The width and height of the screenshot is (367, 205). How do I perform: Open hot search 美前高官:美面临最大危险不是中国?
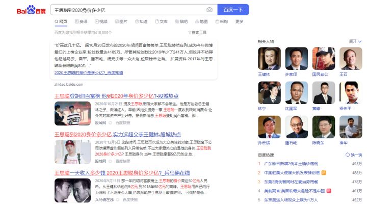294,191
